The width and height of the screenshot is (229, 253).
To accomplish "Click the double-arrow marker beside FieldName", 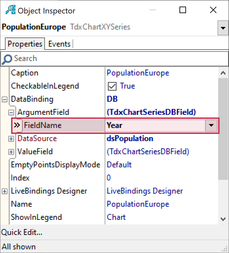I will point(17,125).
